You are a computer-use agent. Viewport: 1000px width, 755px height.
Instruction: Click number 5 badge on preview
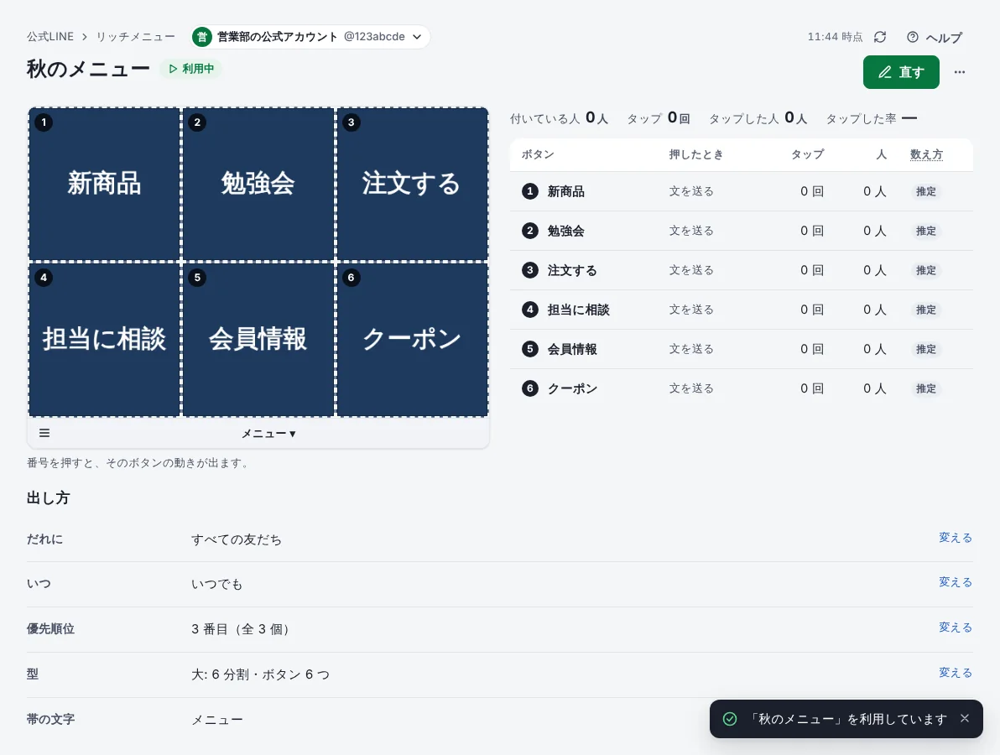coord(197,278)
